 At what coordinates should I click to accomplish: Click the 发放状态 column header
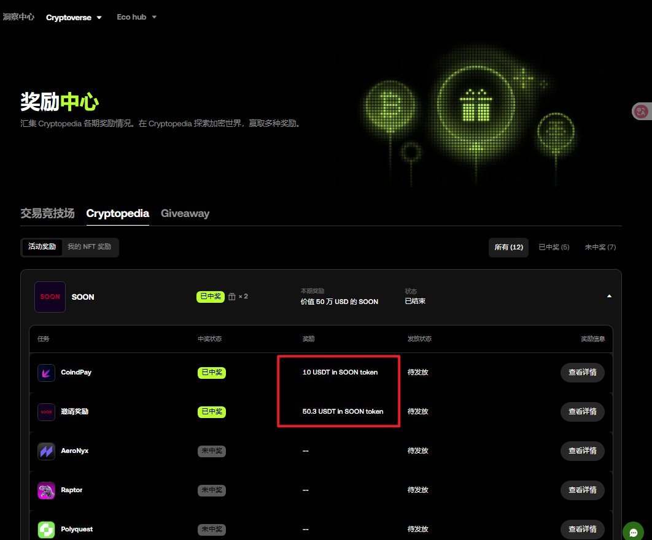[419, 339]
